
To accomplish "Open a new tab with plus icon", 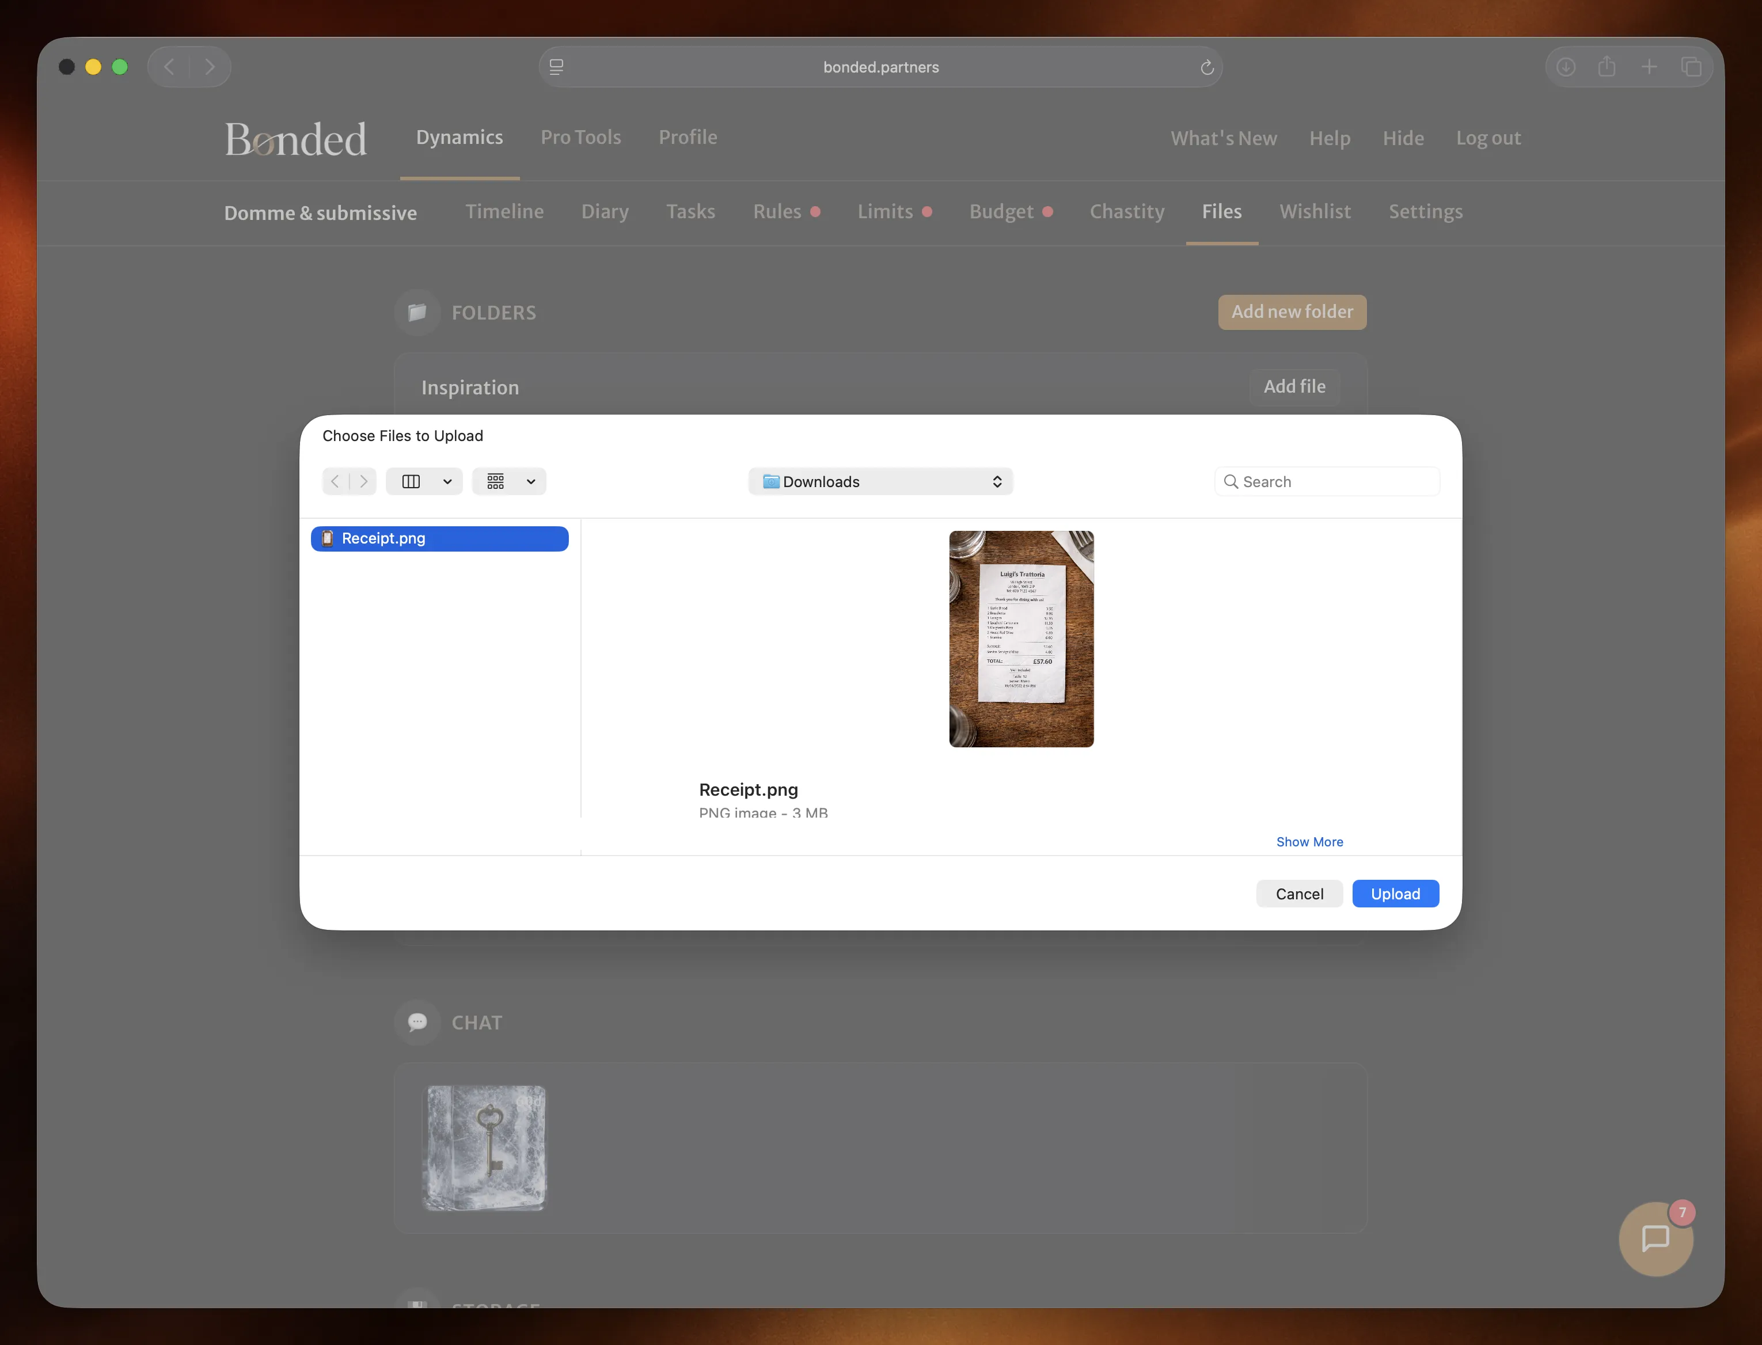I will 1649,66.
